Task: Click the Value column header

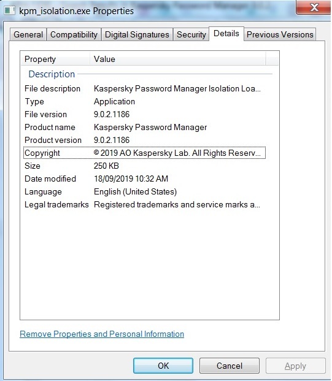Action: pos(178,59)
